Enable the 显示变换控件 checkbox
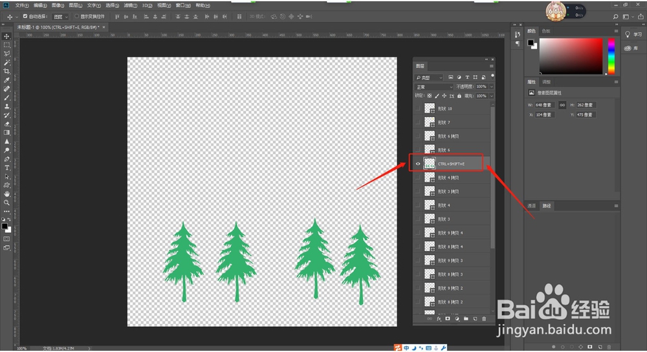 [x=76, y=17]
